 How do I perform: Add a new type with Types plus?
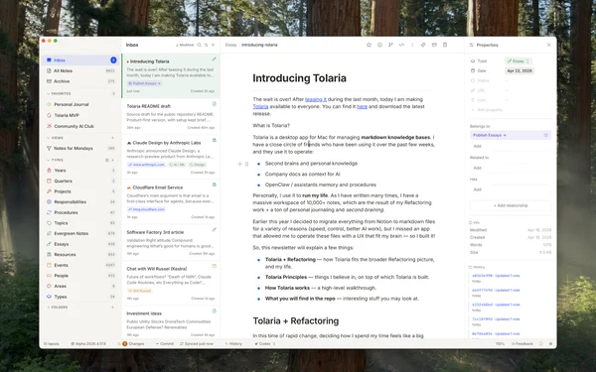(112, 160)
